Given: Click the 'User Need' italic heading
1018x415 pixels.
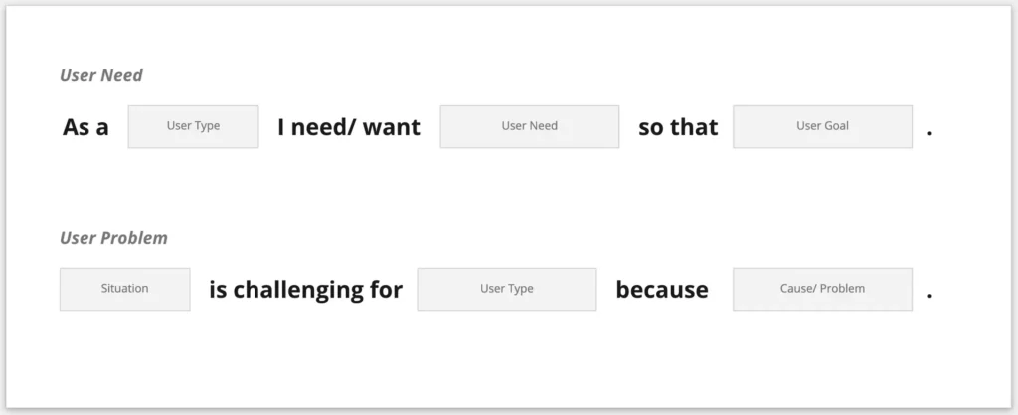Looking at the screenshot, I should point(101,75).
